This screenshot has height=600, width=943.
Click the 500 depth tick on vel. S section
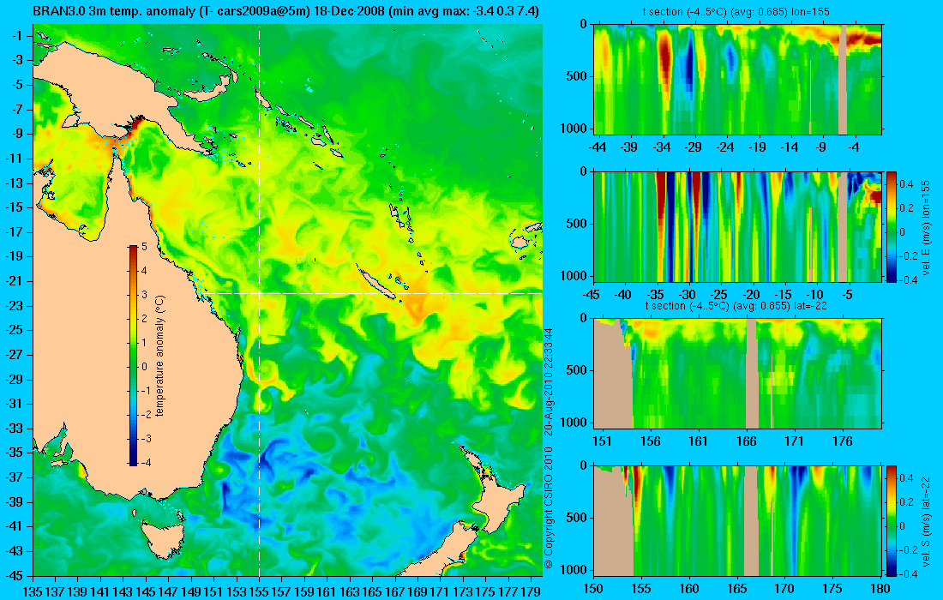tap(578, 518)
